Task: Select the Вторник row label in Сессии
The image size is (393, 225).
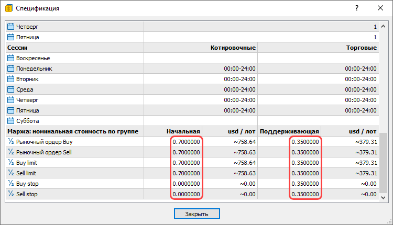Action: click(x=27, y=79)
